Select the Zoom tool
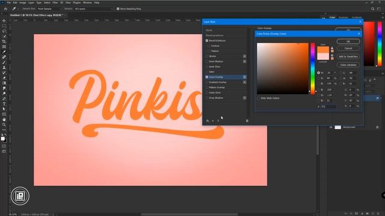The height and width of the screenshot is (216, 385). coord(4,125)
